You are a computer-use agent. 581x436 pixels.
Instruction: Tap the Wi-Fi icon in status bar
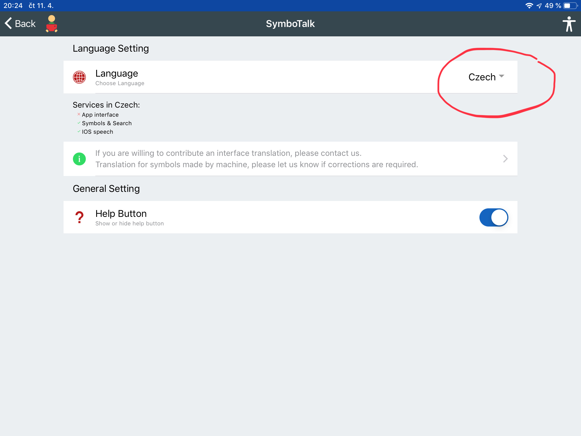pos(529,6)
